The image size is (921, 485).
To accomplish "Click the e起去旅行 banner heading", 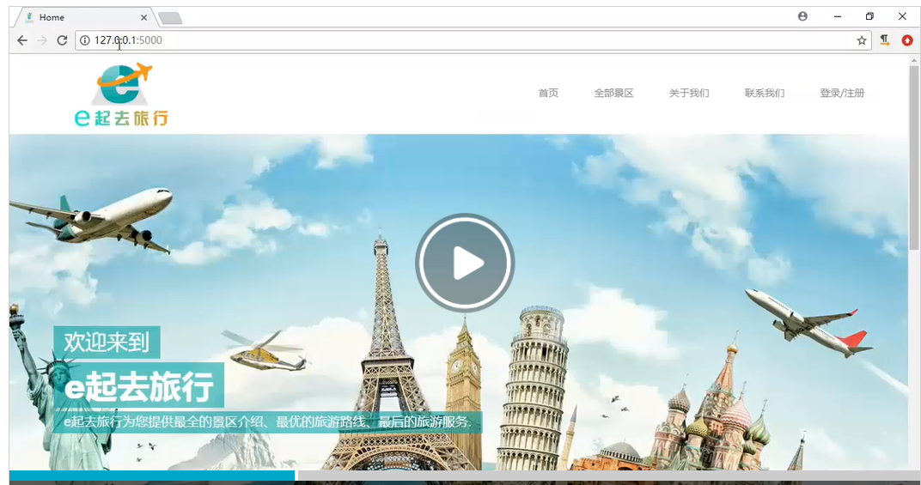I will pyautogui.click(x=138, y=385).
